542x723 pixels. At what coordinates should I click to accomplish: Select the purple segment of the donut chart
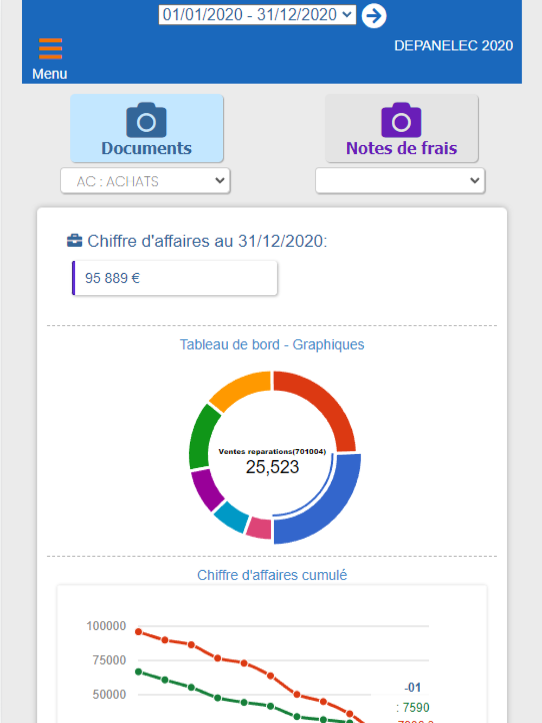coord(207,489)
